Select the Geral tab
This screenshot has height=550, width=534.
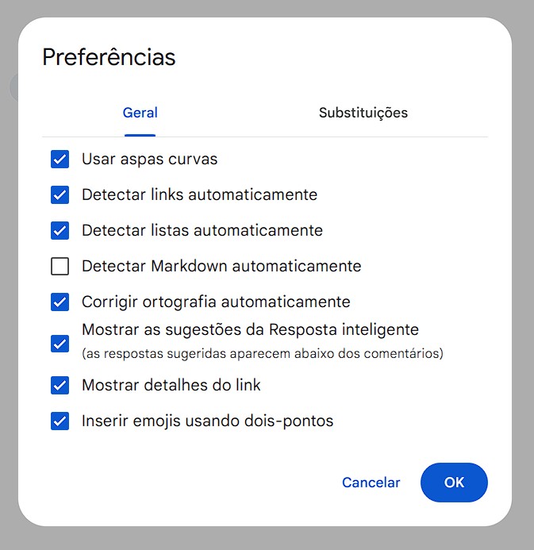pos(140,113)
